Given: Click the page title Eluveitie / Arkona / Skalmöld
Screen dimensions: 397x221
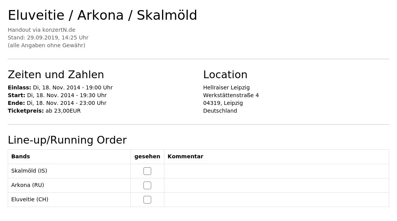Looking at the screenshot, I should (102, 15).
